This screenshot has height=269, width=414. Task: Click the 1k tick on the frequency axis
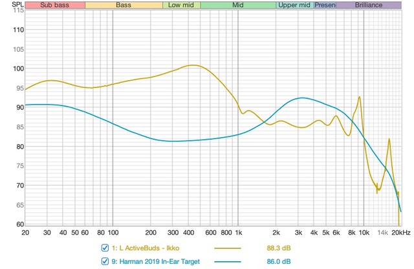239,232
